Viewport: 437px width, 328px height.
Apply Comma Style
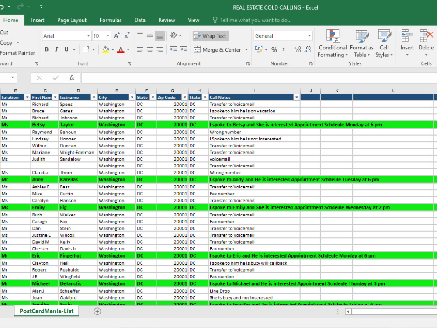284,49
